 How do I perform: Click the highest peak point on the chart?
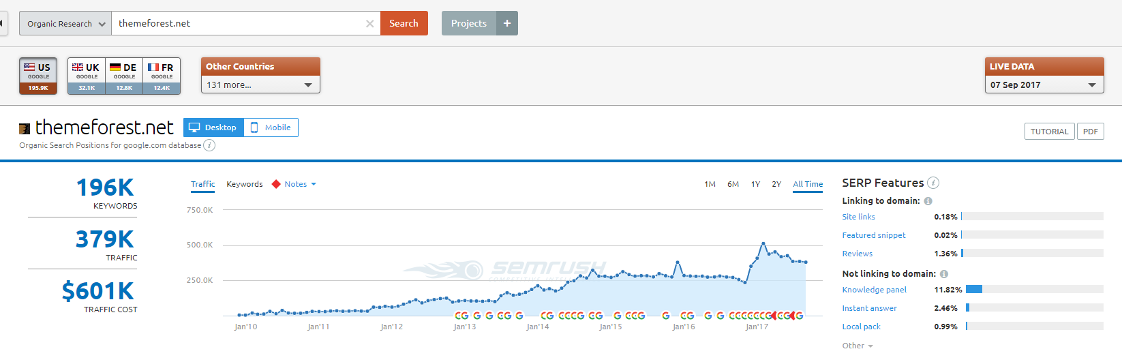763,243
